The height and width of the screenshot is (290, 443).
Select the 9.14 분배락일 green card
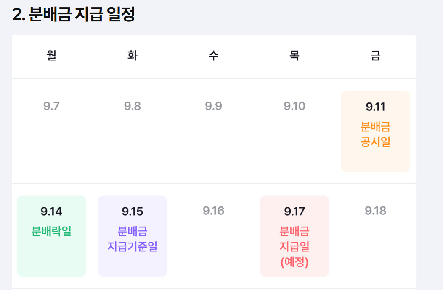(51, 236)
